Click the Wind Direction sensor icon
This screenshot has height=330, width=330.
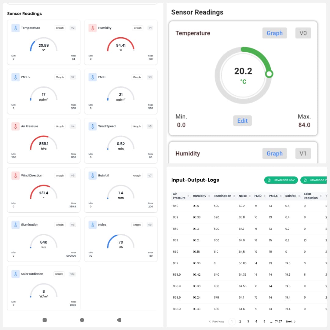click(16, 175)
